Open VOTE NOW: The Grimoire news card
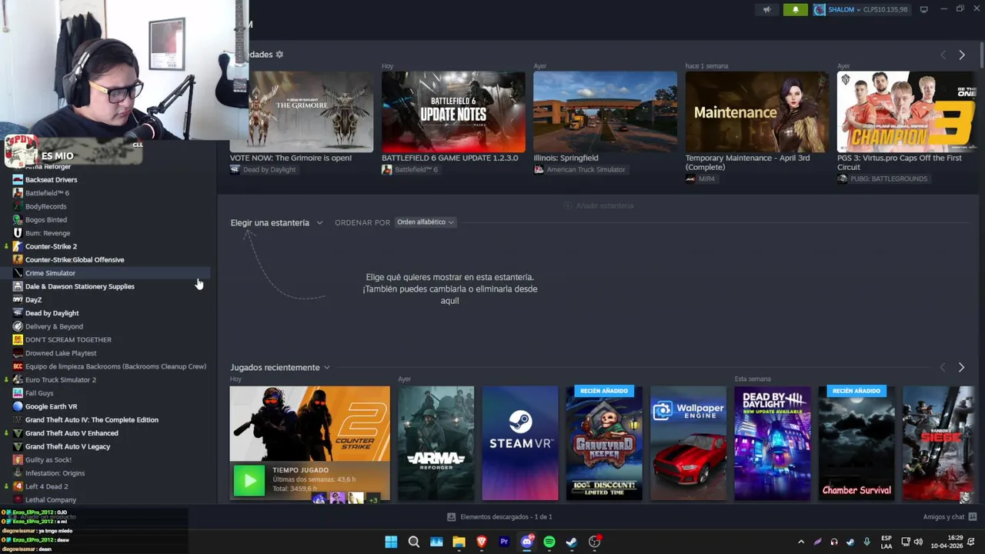This screenshot has height=554, width=985. [x=302, y=112]
